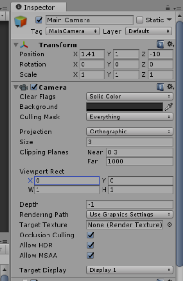Click the Transform axes icon

coord(24,45)
